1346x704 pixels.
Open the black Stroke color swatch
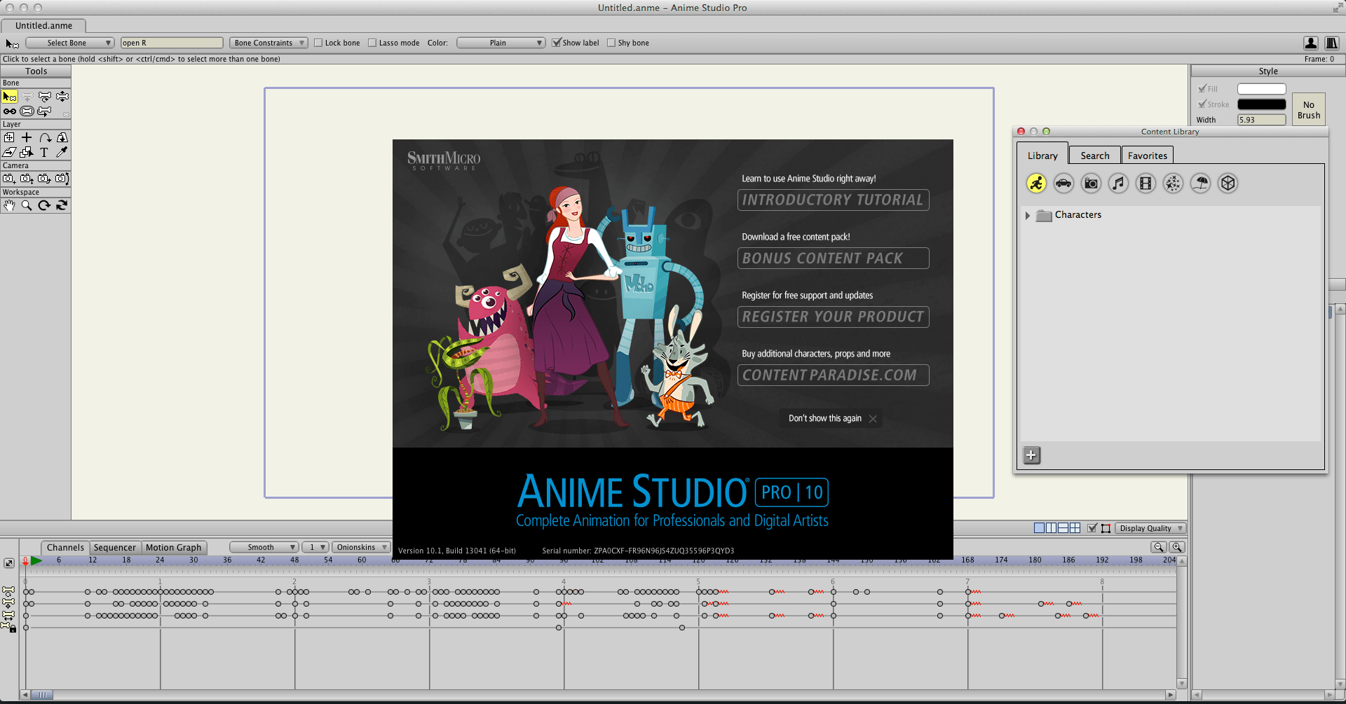point(1262,104)
